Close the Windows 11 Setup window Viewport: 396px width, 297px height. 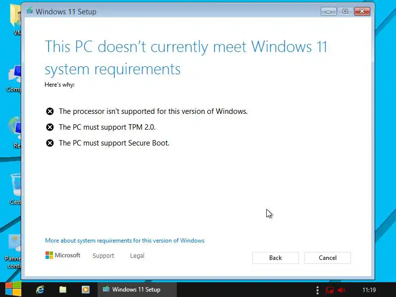point(362,11)
